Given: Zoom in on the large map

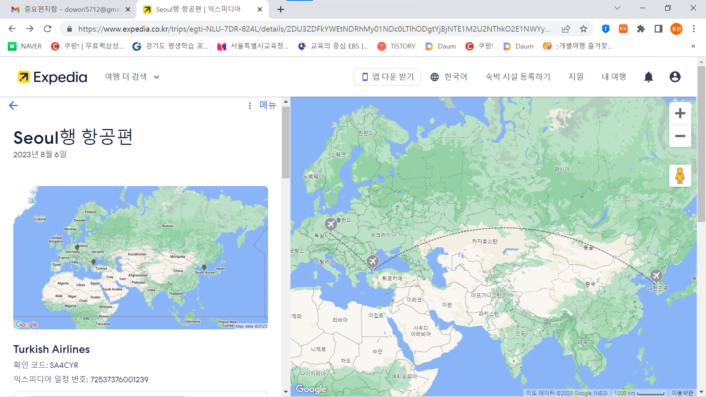Looking at the screenshot, I should pos(680,113).
